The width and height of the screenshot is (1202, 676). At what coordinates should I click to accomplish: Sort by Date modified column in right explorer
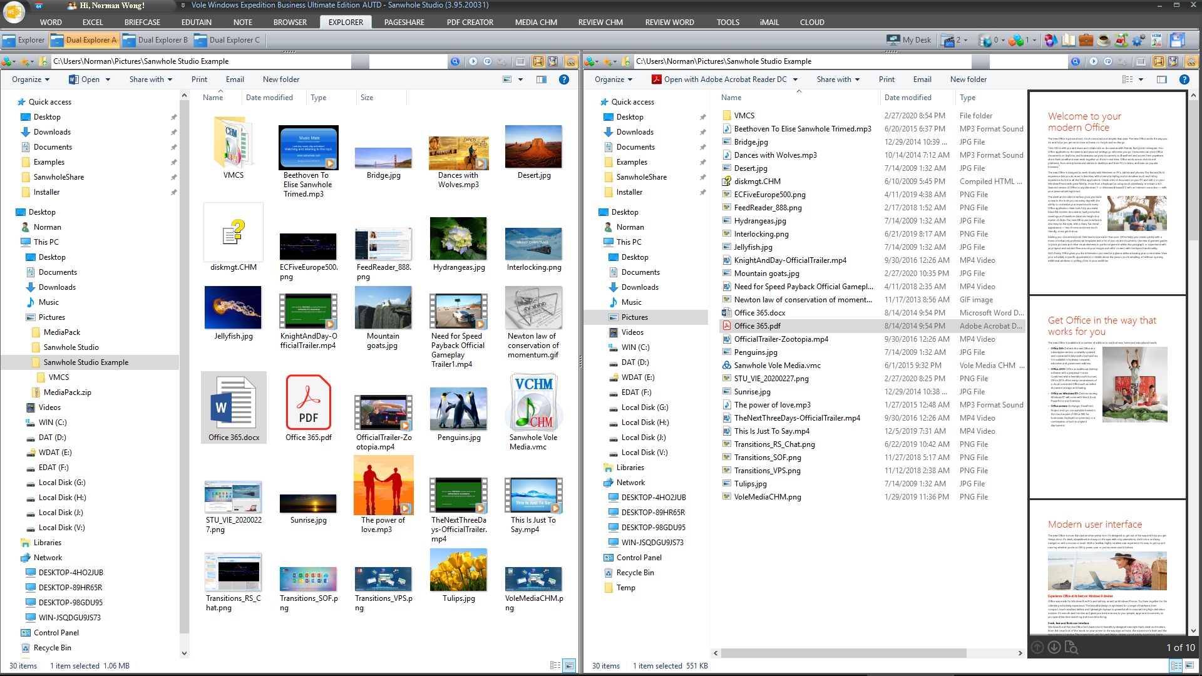908,98
